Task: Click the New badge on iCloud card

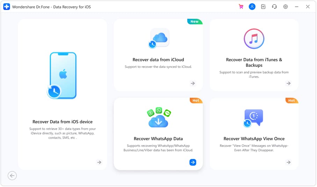Action: click(x=195, y=21)
